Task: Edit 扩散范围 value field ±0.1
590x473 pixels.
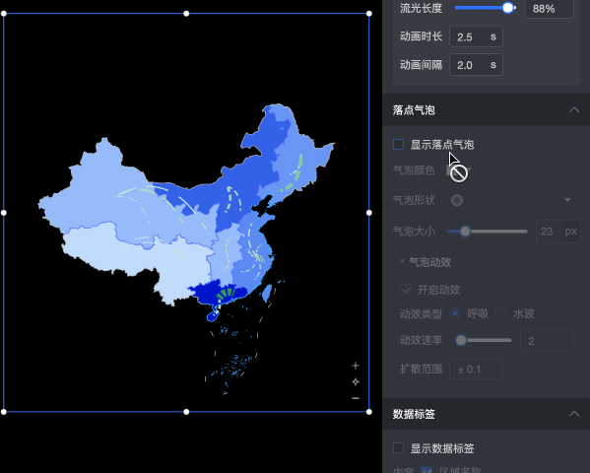Action: (476, 369)
